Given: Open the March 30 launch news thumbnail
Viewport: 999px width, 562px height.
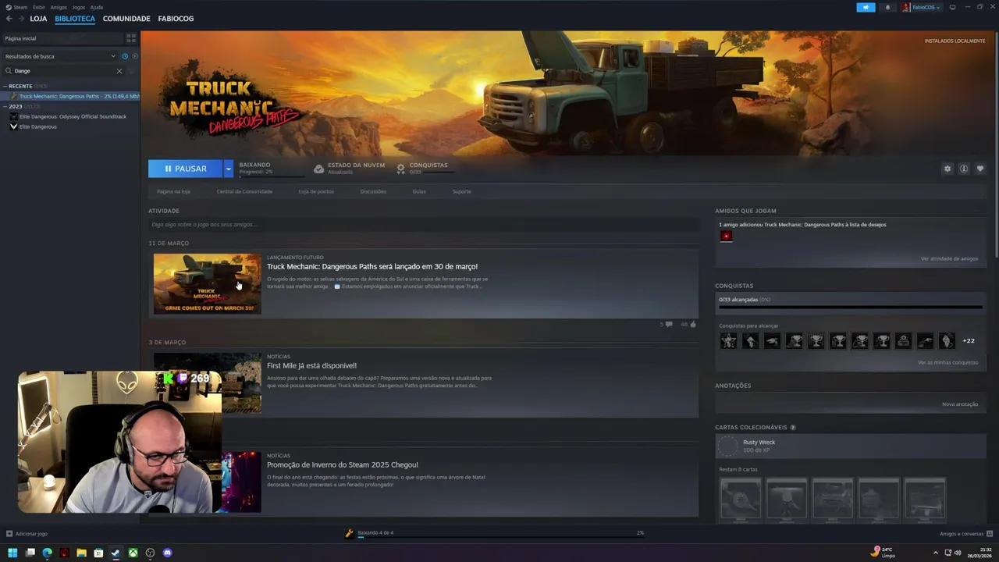Looking at the screenshot, I should tap(207, 283).
